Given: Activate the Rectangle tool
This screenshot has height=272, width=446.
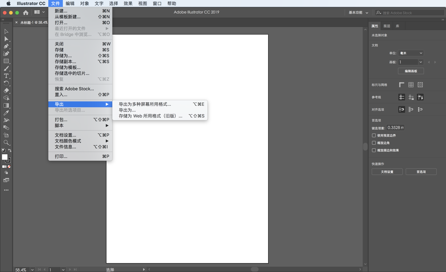Looking at the screenshot, I should click(6, 62).
